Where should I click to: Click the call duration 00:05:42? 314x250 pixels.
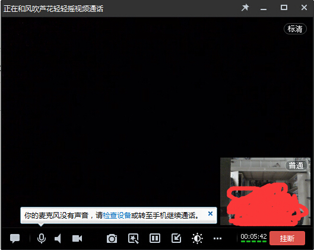coord(253,236)
